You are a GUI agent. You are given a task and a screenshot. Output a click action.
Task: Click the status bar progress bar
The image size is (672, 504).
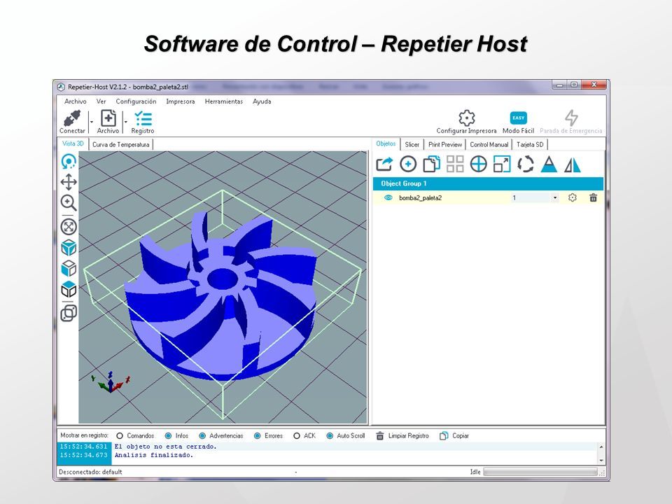pos(540,472)
